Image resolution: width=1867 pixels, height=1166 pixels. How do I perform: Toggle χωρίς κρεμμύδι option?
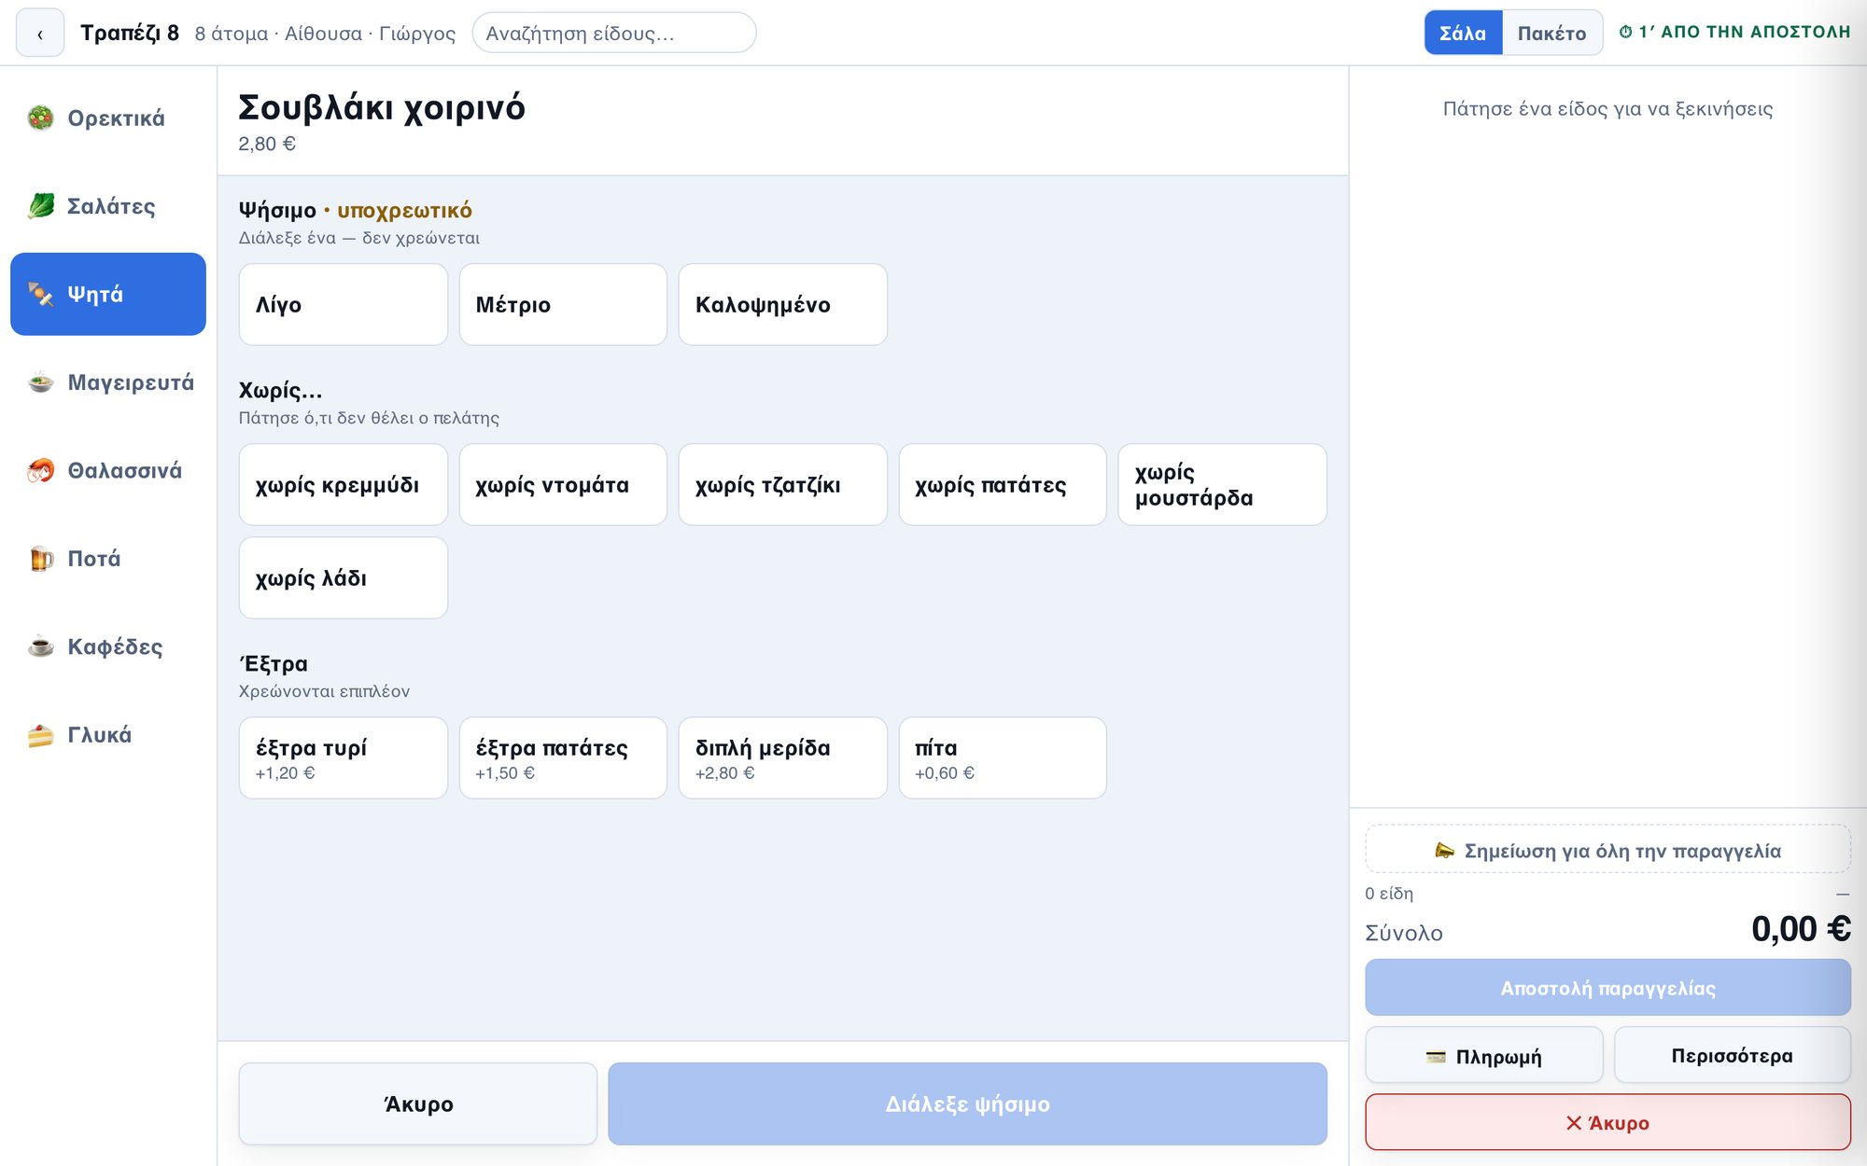click(x=344, y=485)
